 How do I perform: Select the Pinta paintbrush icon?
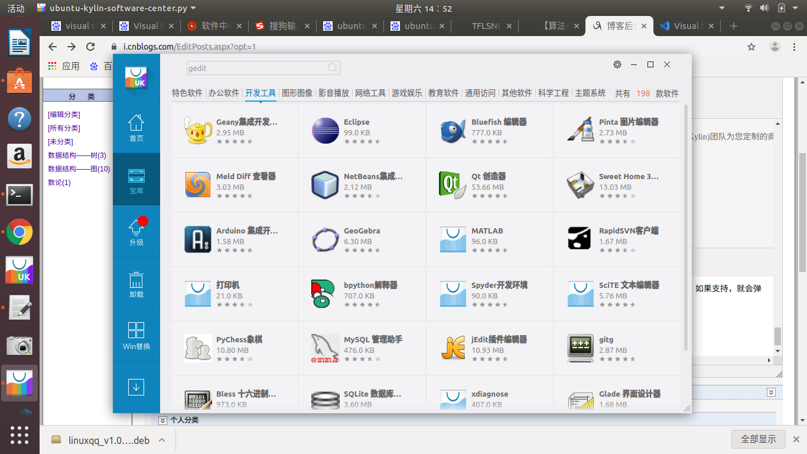580,130
